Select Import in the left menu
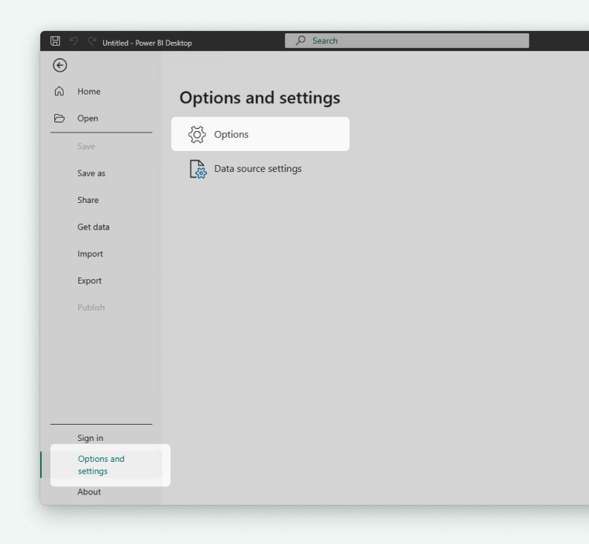Image resolution: width=589 pixels, height=544 pixels. pyautogui.click(x=90, y=254)
